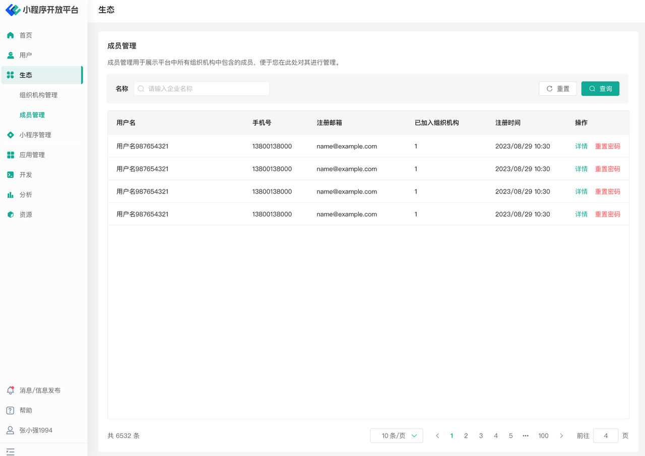The image size is (645, 456).
Task: Click the mini program management diamond icon
Action: 11,135
